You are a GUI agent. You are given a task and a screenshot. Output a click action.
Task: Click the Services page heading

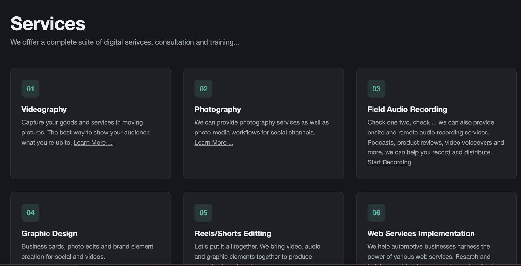(x=48, y=24)
